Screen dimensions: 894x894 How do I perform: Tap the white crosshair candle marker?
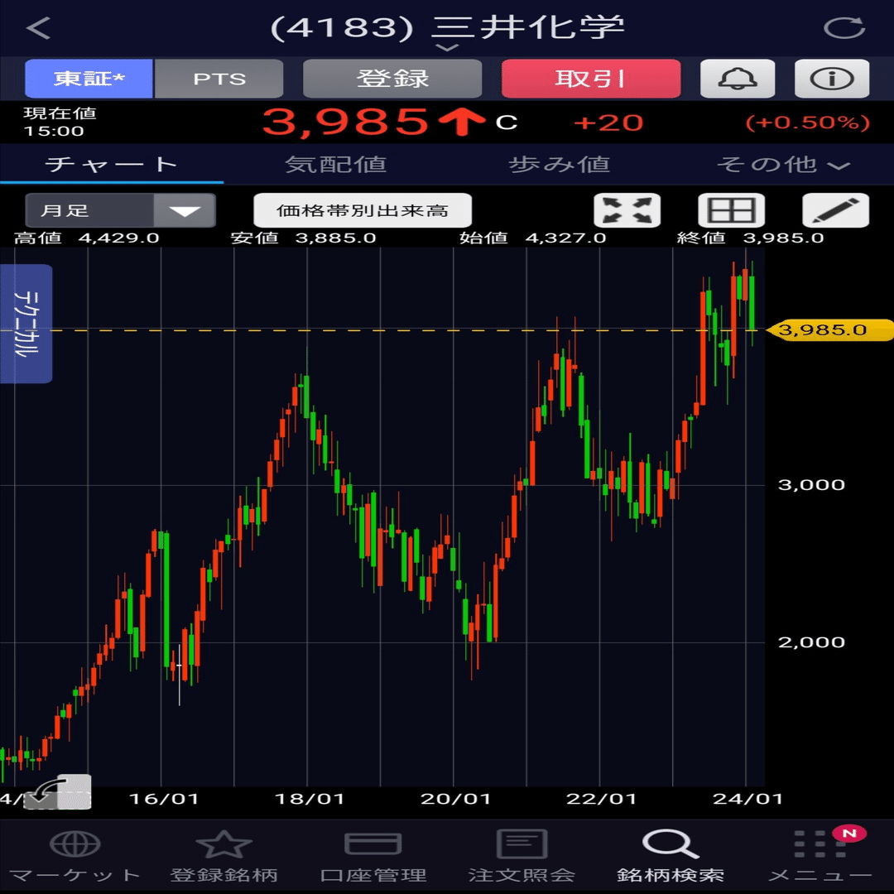point(179,675)
